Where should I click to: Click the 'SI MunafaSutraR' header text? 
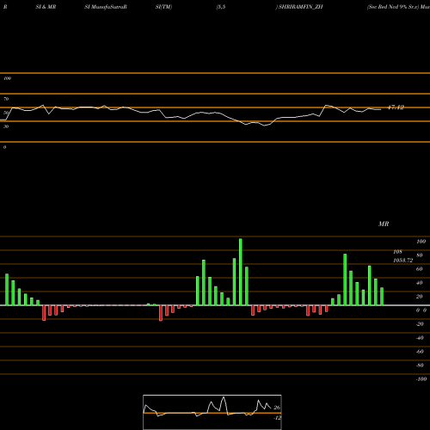(106, 7)
